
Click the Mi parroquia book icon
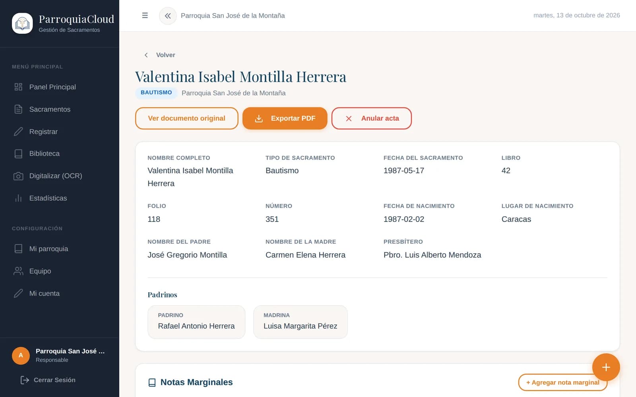[x=18, y=249]
